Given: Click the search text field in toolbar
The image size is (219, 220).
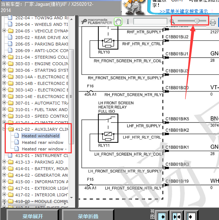Looking at the screenshot, I should [150, 21].
